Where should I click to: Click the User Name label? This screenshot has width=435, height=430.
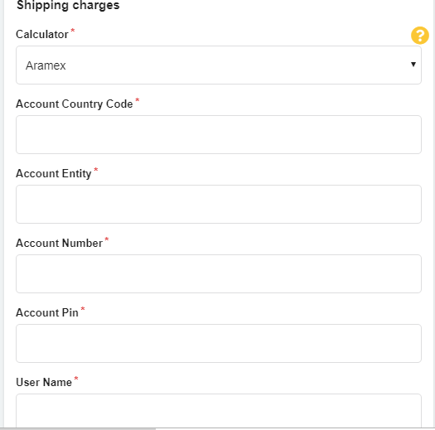44,382
